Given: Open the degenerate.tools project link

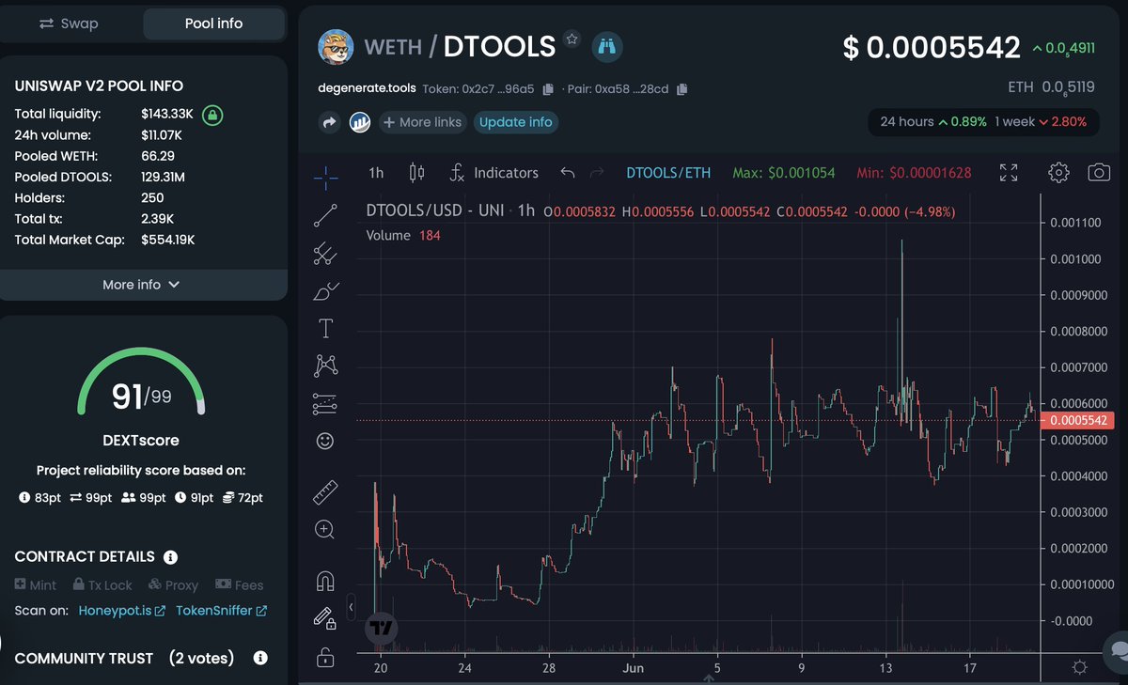Looking at the screenshot, I should point(368,89).
